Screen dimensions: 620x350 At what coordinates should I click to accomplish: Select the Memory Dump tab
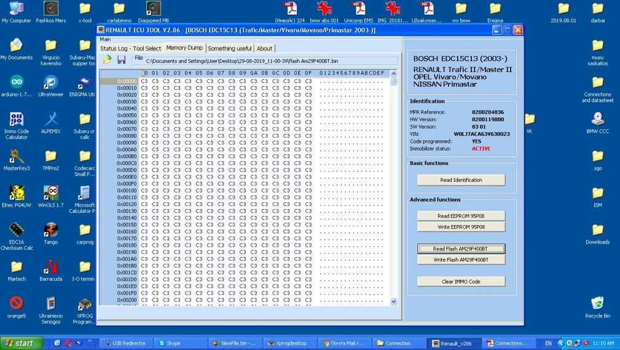184,48
